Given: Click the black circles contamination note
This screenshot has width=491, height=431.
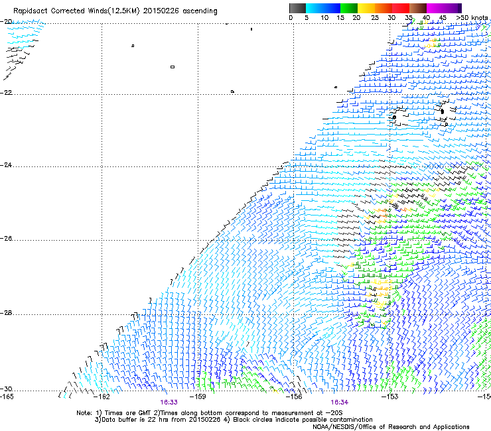Looking at the screenshot, I should coord(298,420).
